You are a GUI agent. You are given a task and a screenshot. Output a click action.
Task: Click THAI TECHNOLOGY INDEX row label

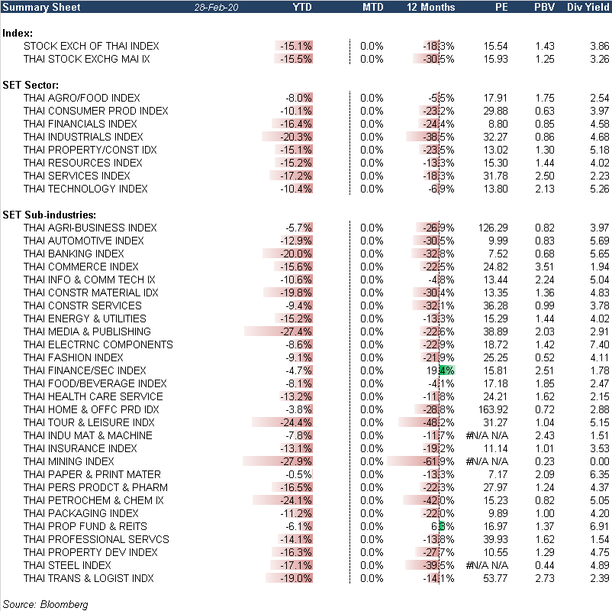tap(85, 189)
